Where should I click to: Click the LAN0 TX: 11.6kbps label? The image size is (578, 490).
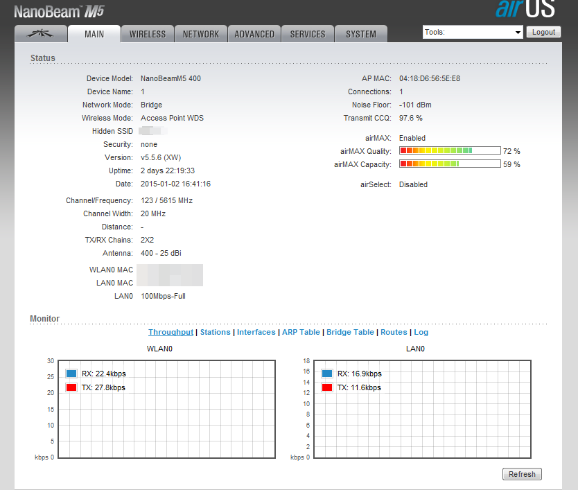(359, 387)
